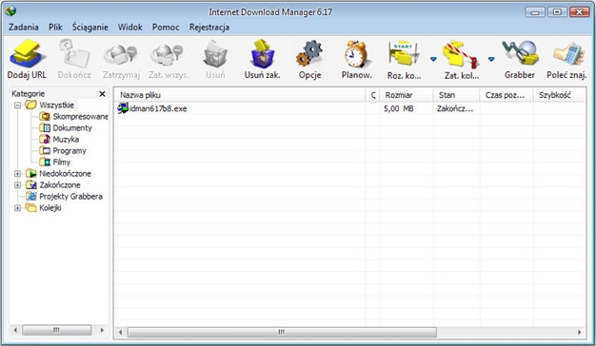Click the Skompresowane category folder icon
The height and width of the screenshot is (346, 596).
tap(45, 117)
